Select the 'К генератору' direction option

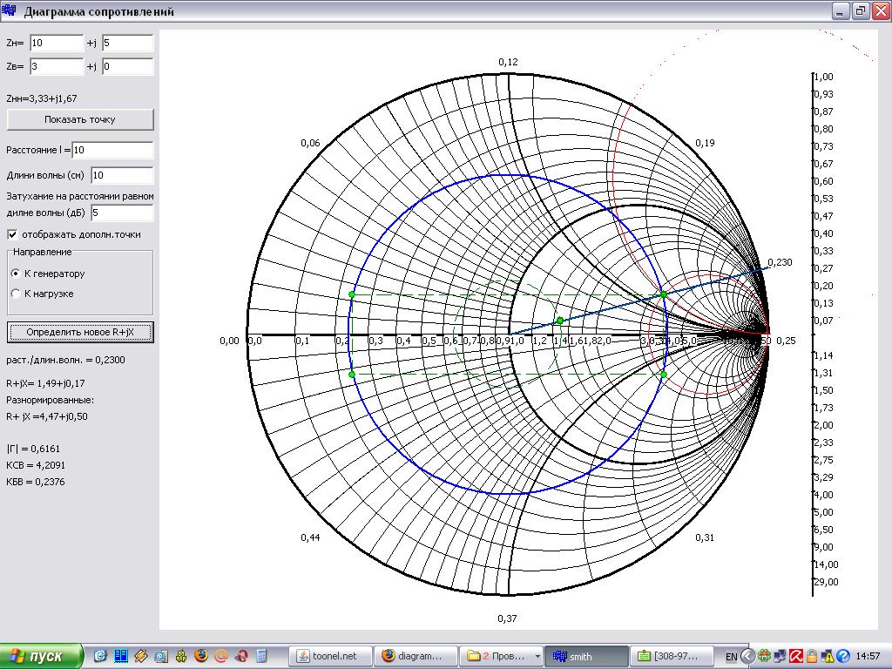coord(15,274)
